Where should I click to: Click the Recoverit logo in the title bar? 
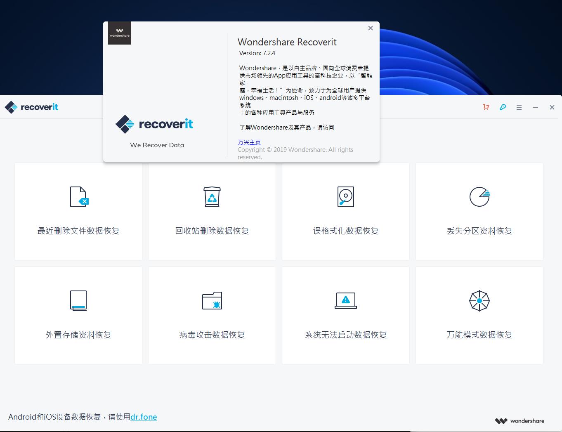click(x=31, y=107)
